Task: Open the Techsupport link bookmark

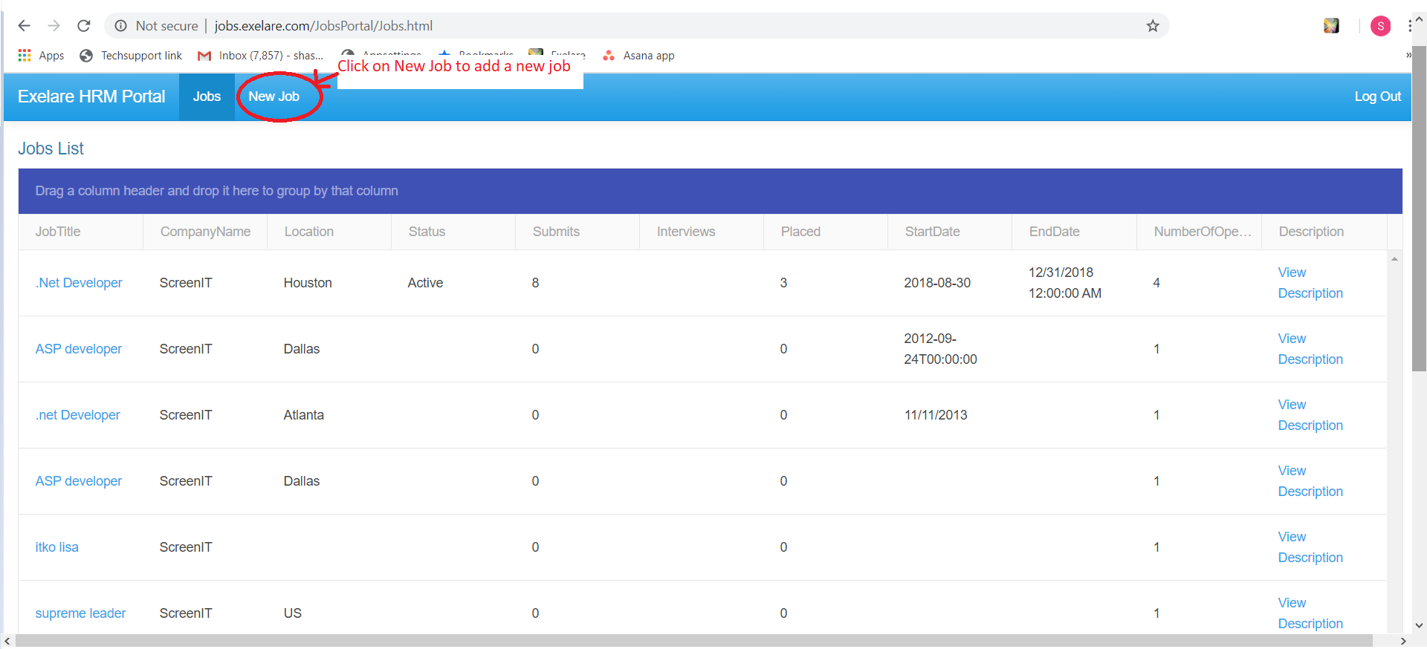Action: 131,56
